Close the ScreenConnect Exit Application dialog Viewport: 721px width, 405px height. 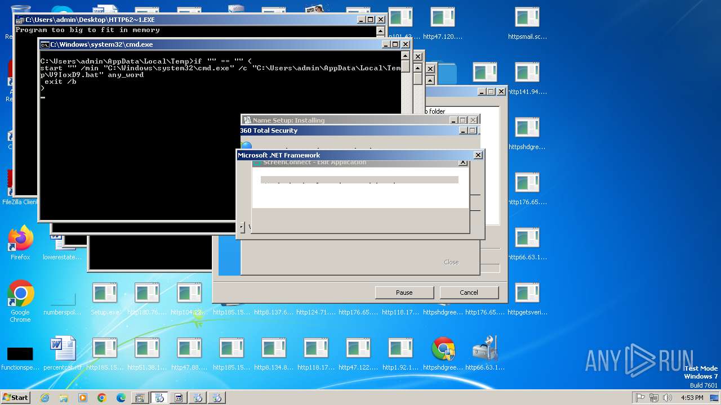pos(463,163)
